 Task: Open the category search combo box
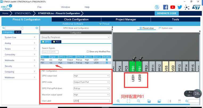pyautogui.click(x=14, y=28)
